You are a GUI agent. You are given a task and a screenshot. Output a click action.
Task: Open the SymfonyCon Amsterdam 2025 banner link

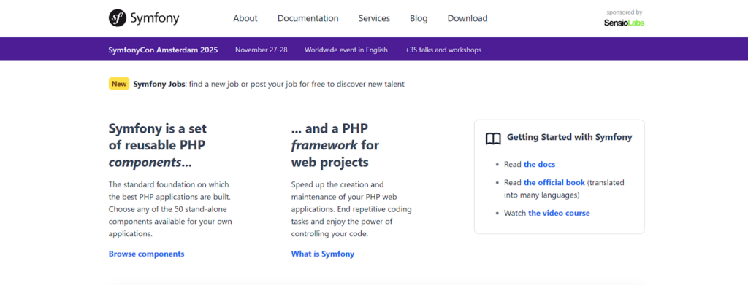click(x=163, y=50)
